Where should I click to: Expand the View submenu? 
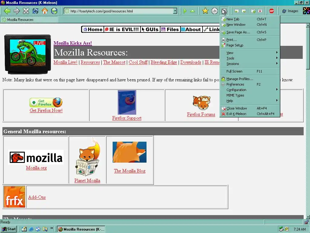pyautogui.click(x=250, y=53)
